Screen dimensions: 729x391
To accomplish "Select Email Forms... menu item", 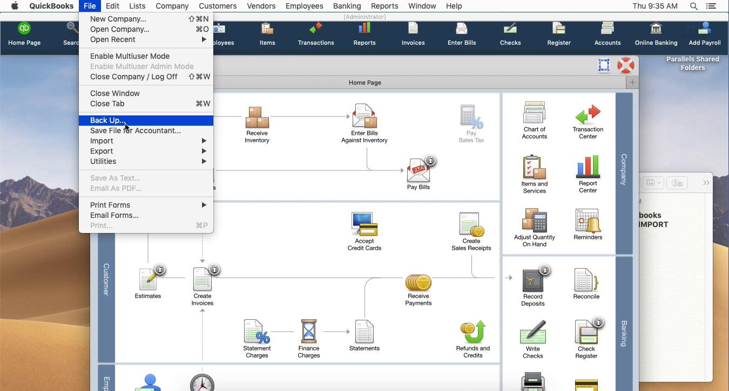I will point(146,215).
